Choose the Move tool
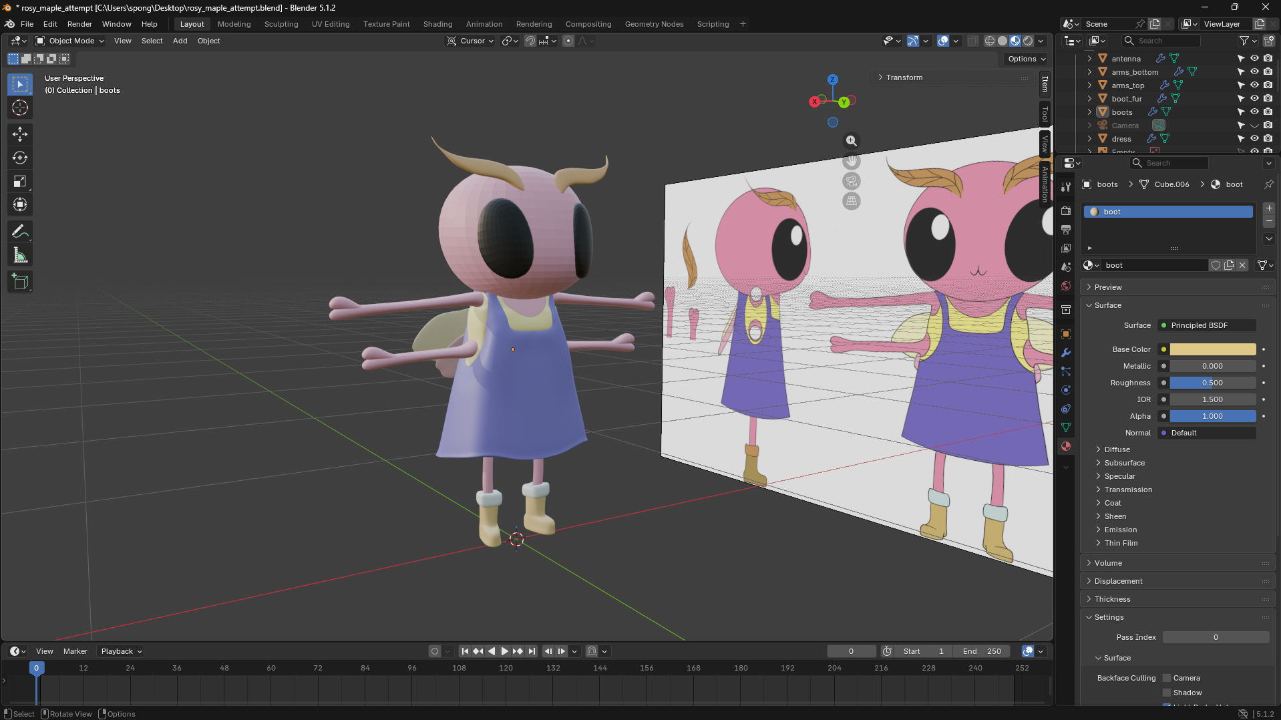 click(20, 134)
